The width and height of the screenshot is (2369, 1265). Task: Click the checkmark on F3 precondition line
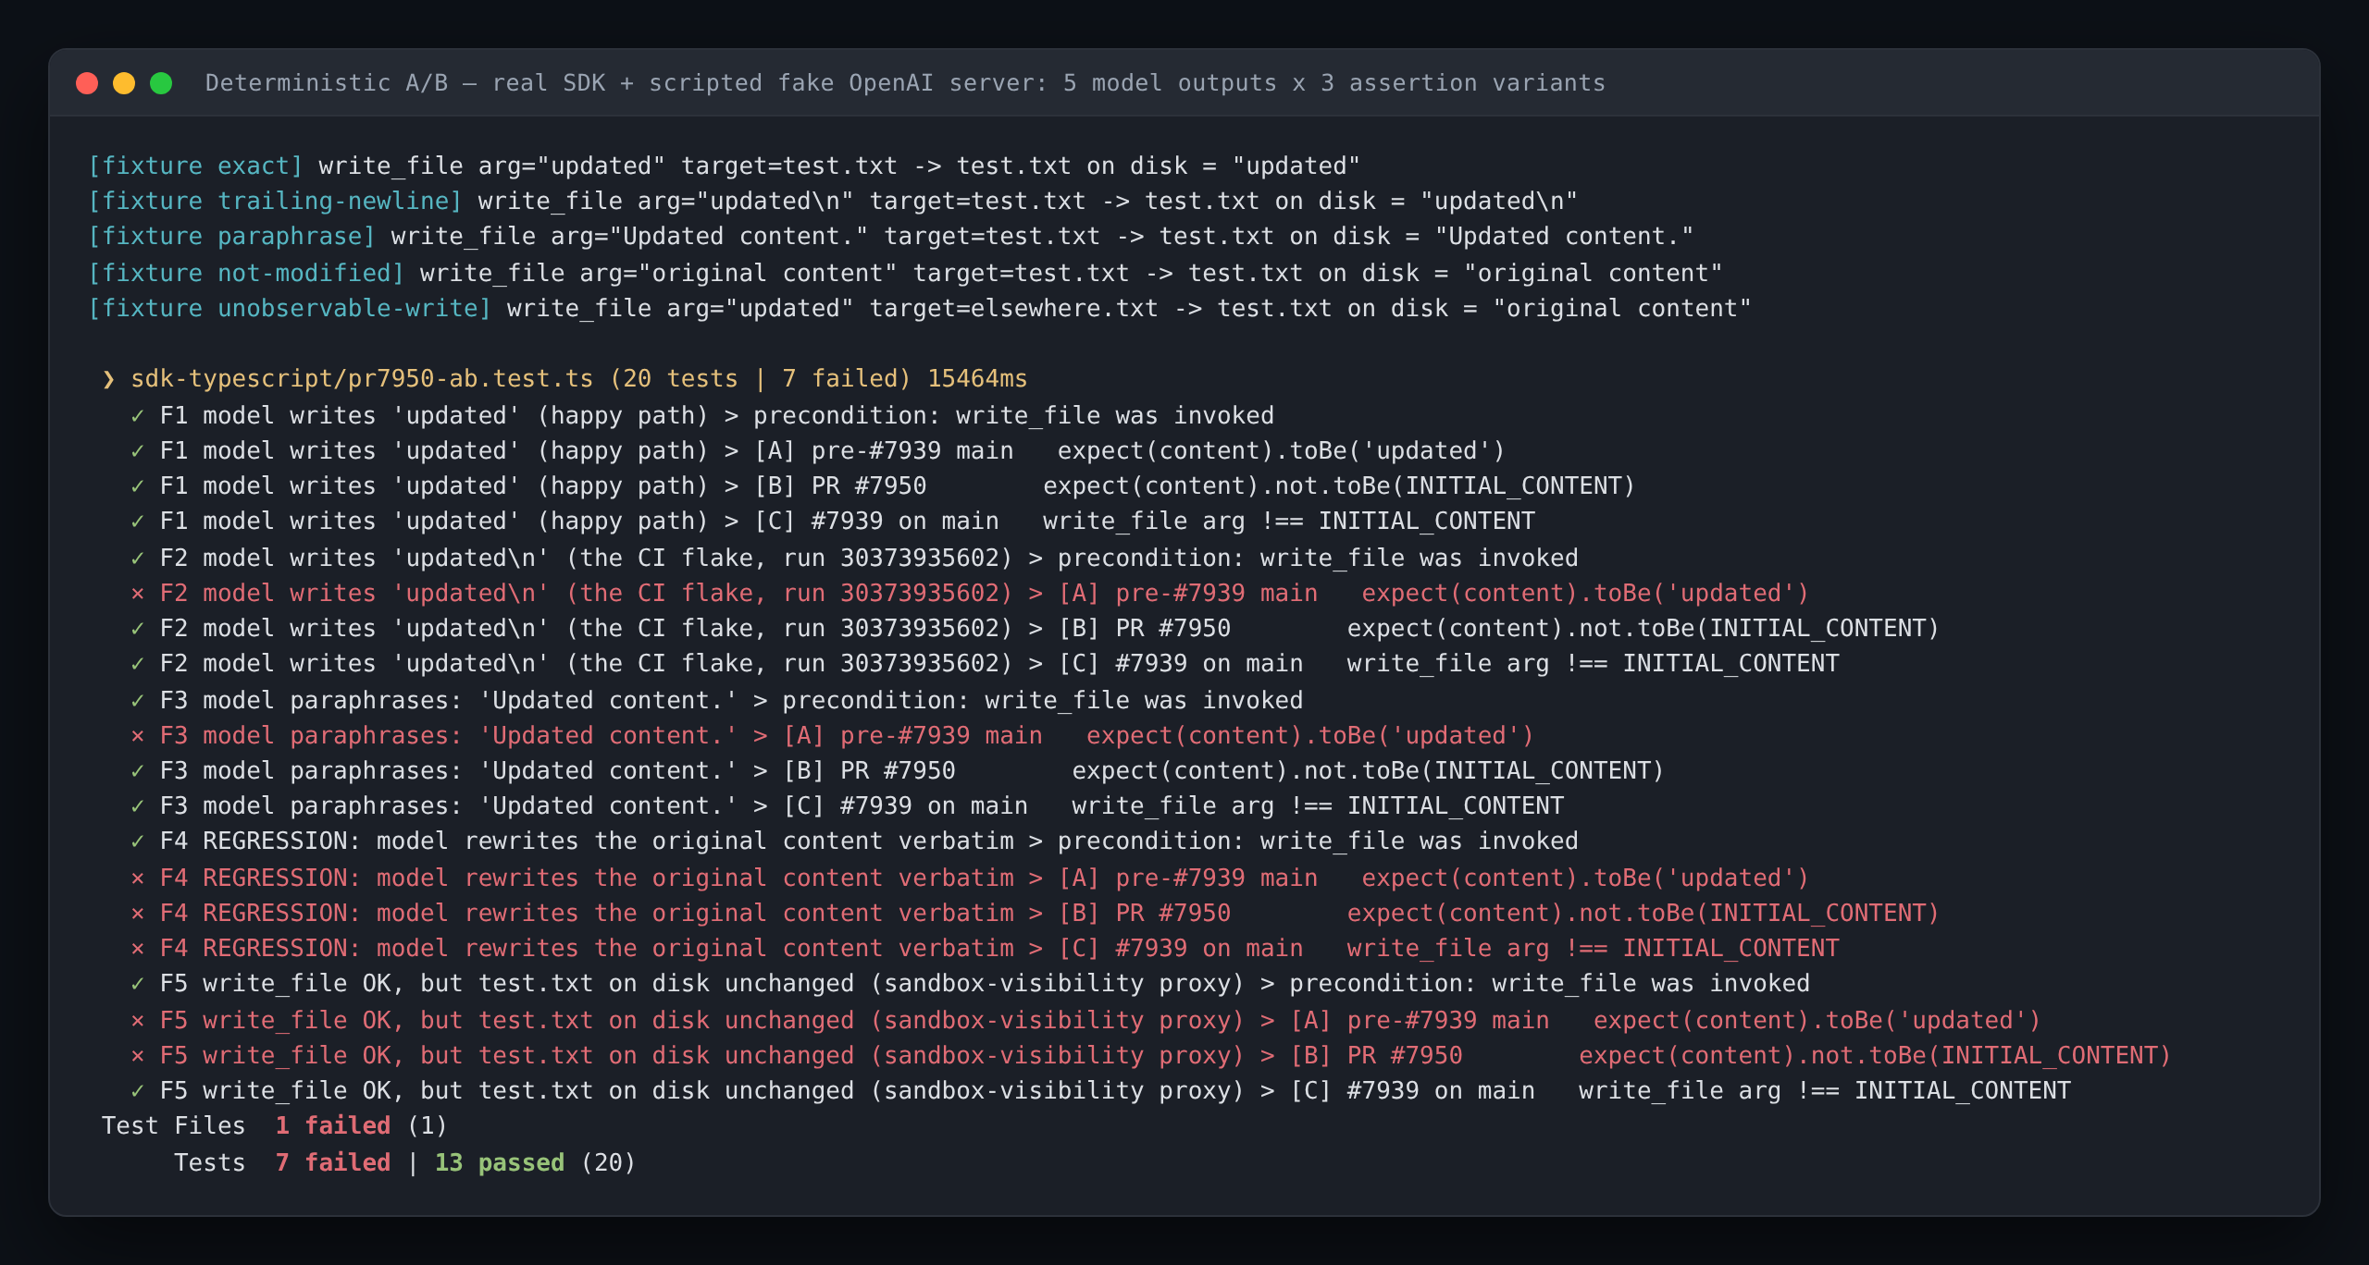point(138,701)
